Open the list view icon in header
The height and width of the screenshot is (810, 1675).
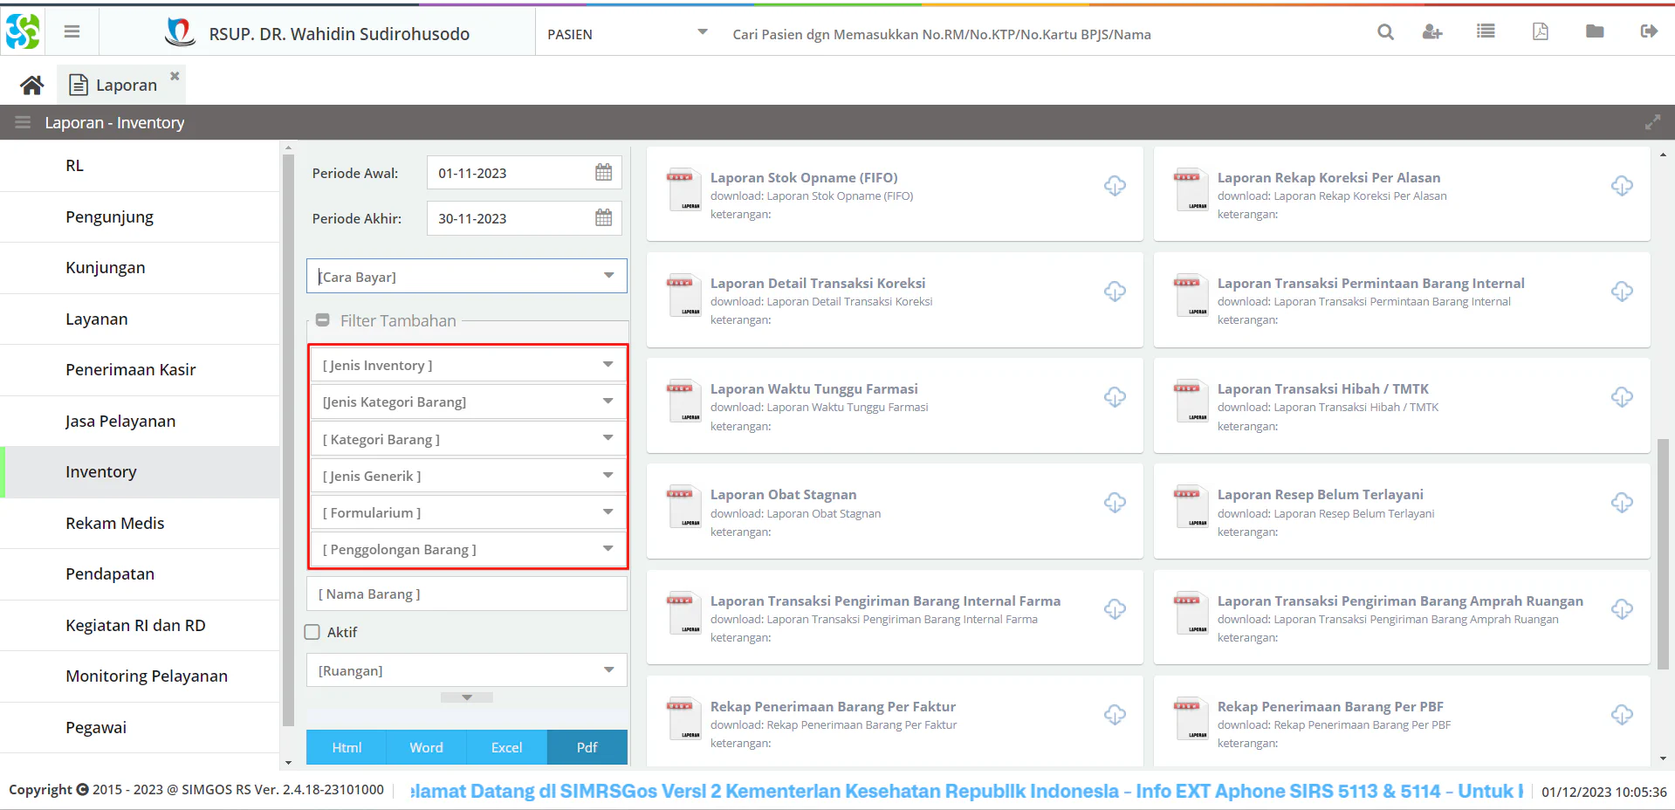point(1486,31)
